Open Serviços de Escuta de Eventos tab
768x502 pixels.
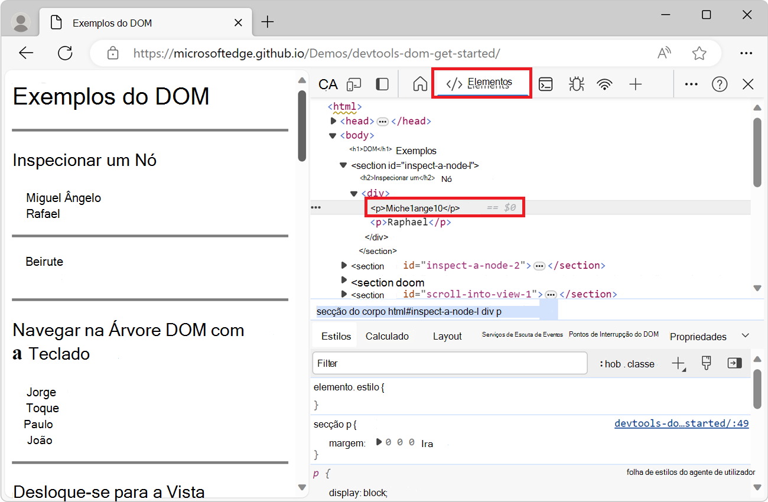pos(522,334)
